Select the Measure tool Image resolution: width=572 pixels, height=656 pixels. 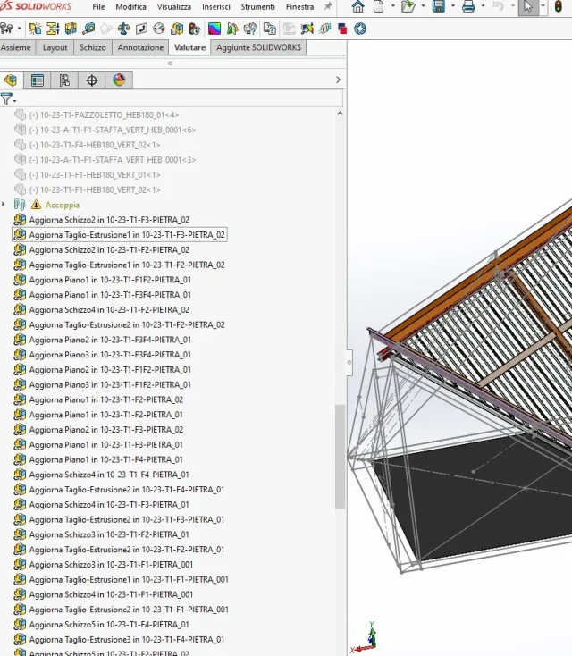point(88,29)
